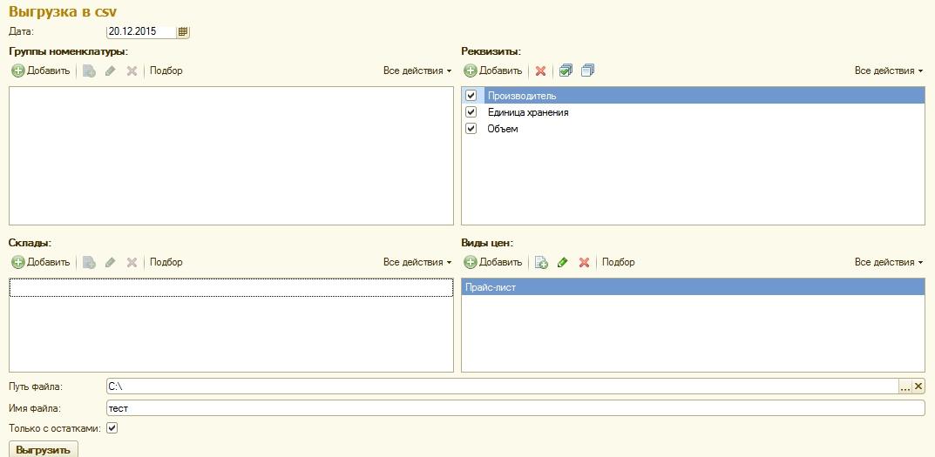Click Подбор in Группы номенклатуры toolbar

[x=166, y=71]
